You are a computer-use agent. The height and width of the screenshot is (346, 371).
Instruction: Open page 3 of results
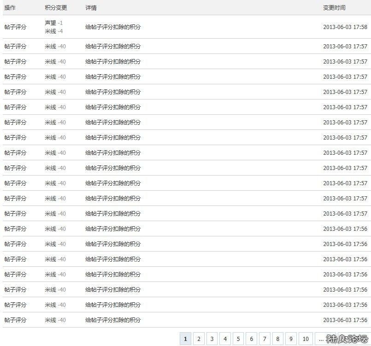[x=212, y=339]
